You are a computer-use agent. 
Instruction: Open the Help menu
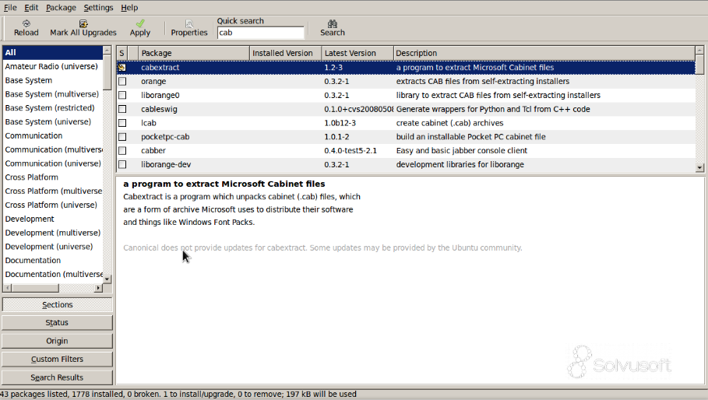[129, 8]
